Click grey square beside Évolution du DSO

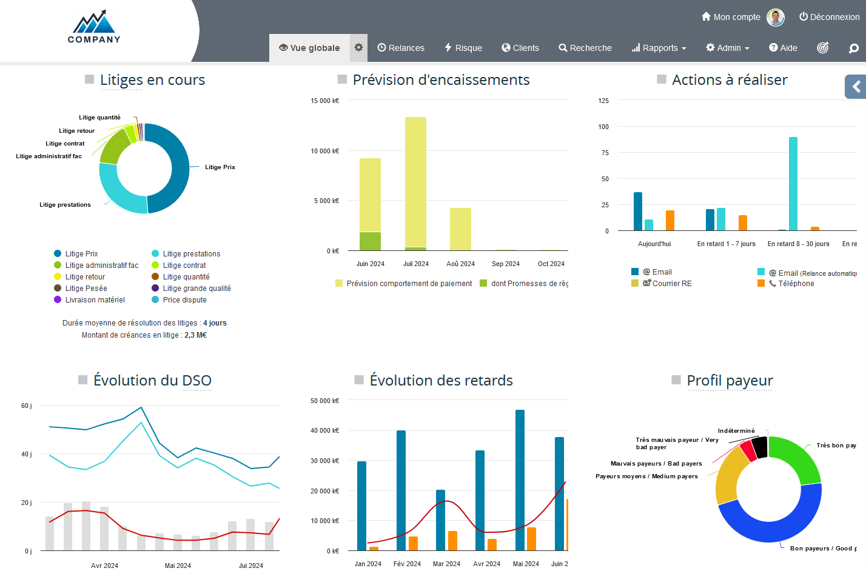[83, 380]
